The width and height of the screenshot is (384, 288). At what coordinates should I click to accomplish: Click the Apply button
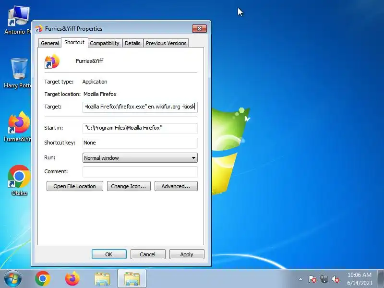pyautogui.click(x=187, y=254)
